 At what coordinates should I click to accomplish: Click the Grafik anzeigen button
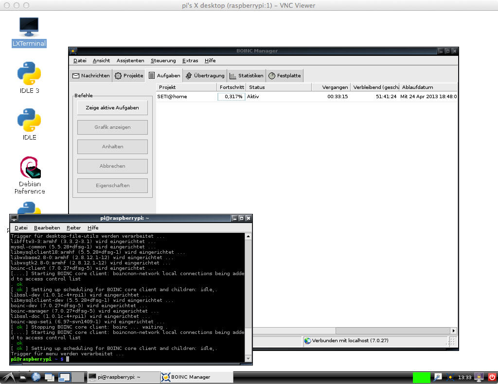[x=112, y=127]
